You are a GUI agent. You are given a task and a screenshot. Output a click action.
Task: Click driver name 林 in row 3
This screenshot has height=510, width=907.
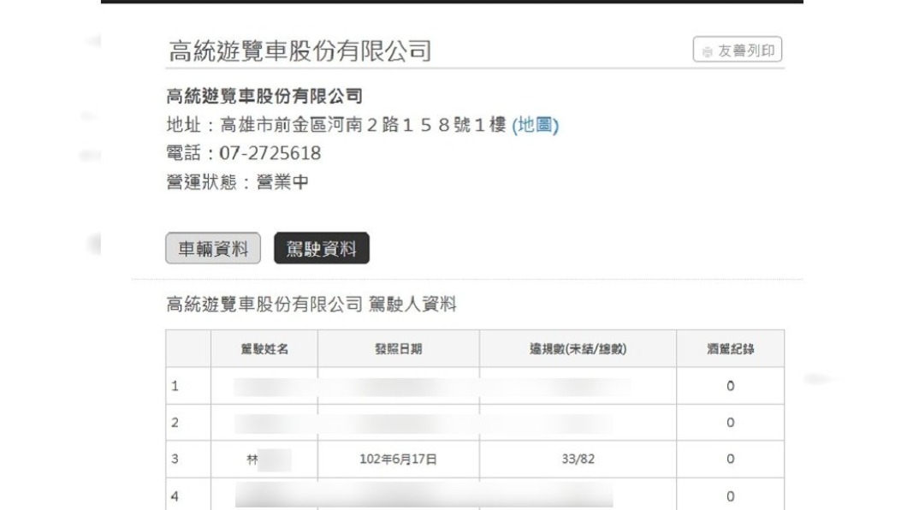[x=252, y=460]
